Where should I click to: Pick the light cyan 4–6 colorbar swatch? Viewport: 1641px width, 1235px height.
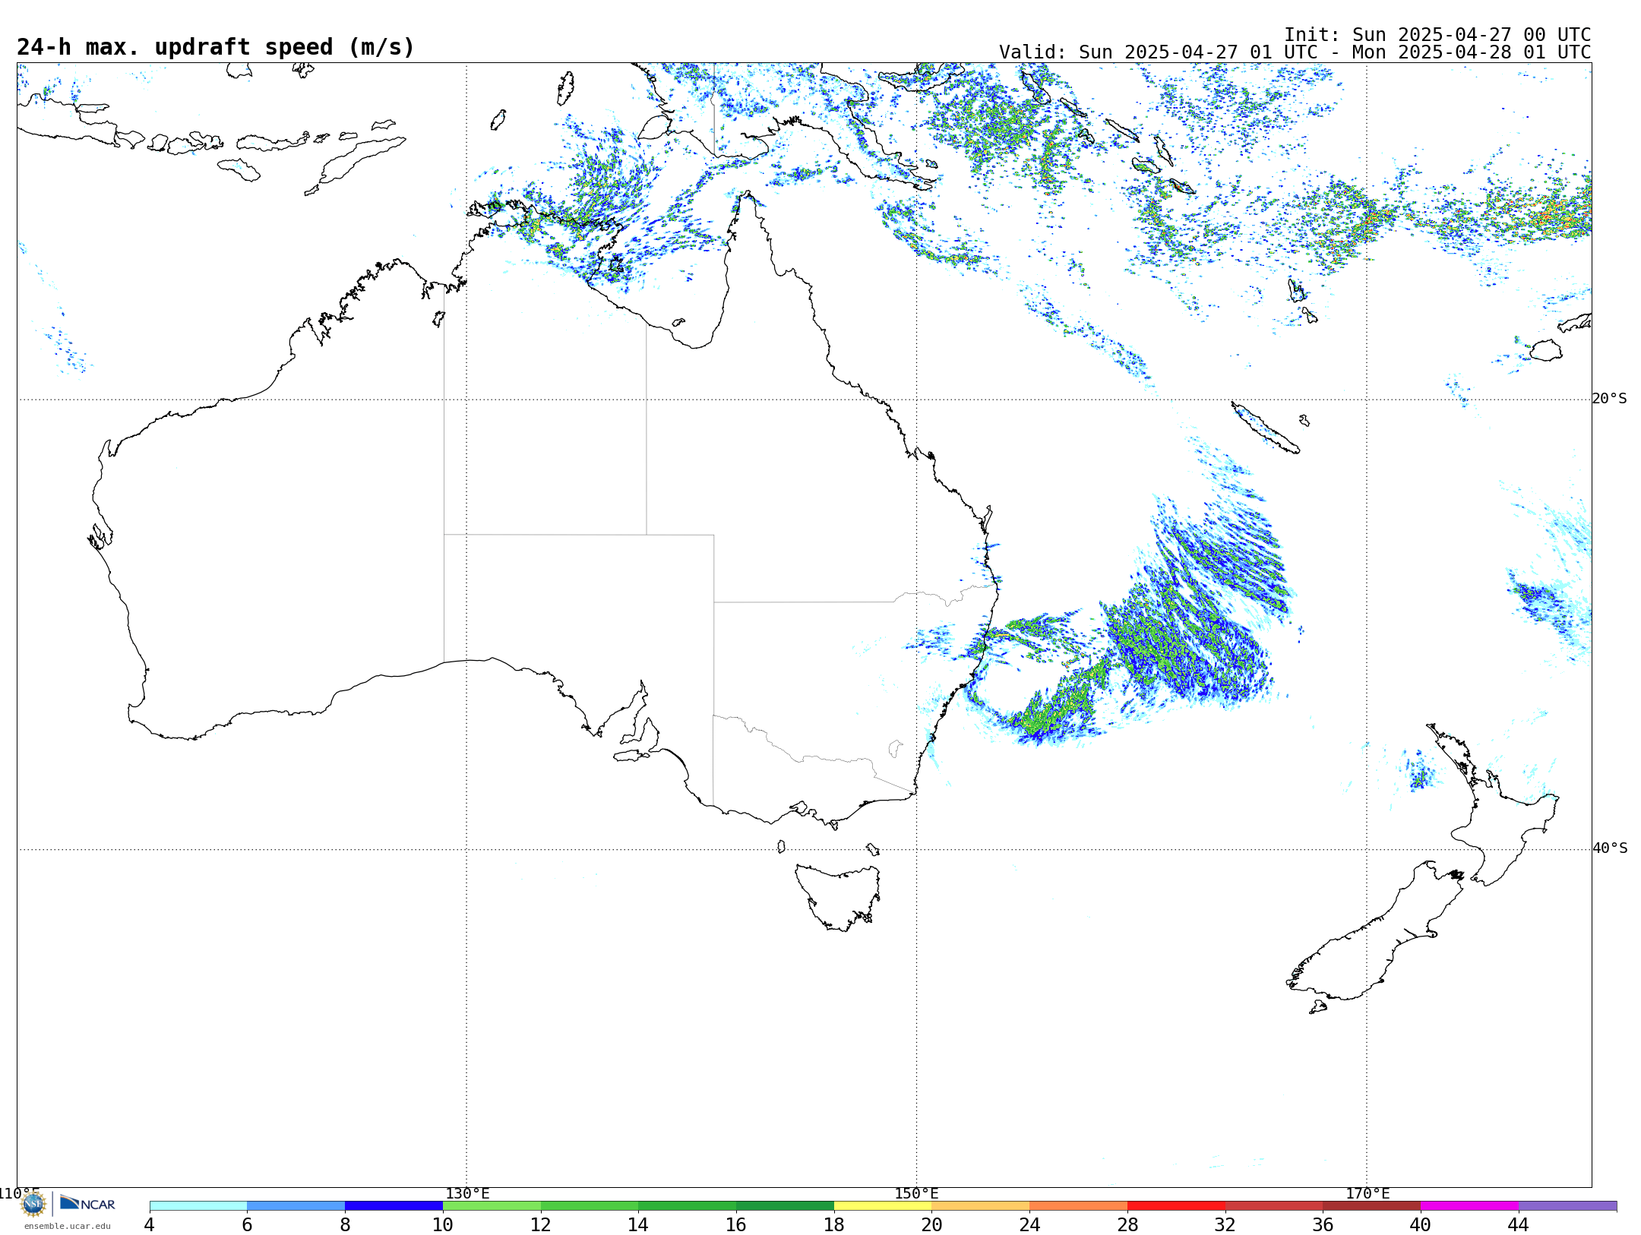click(198, 1206)
